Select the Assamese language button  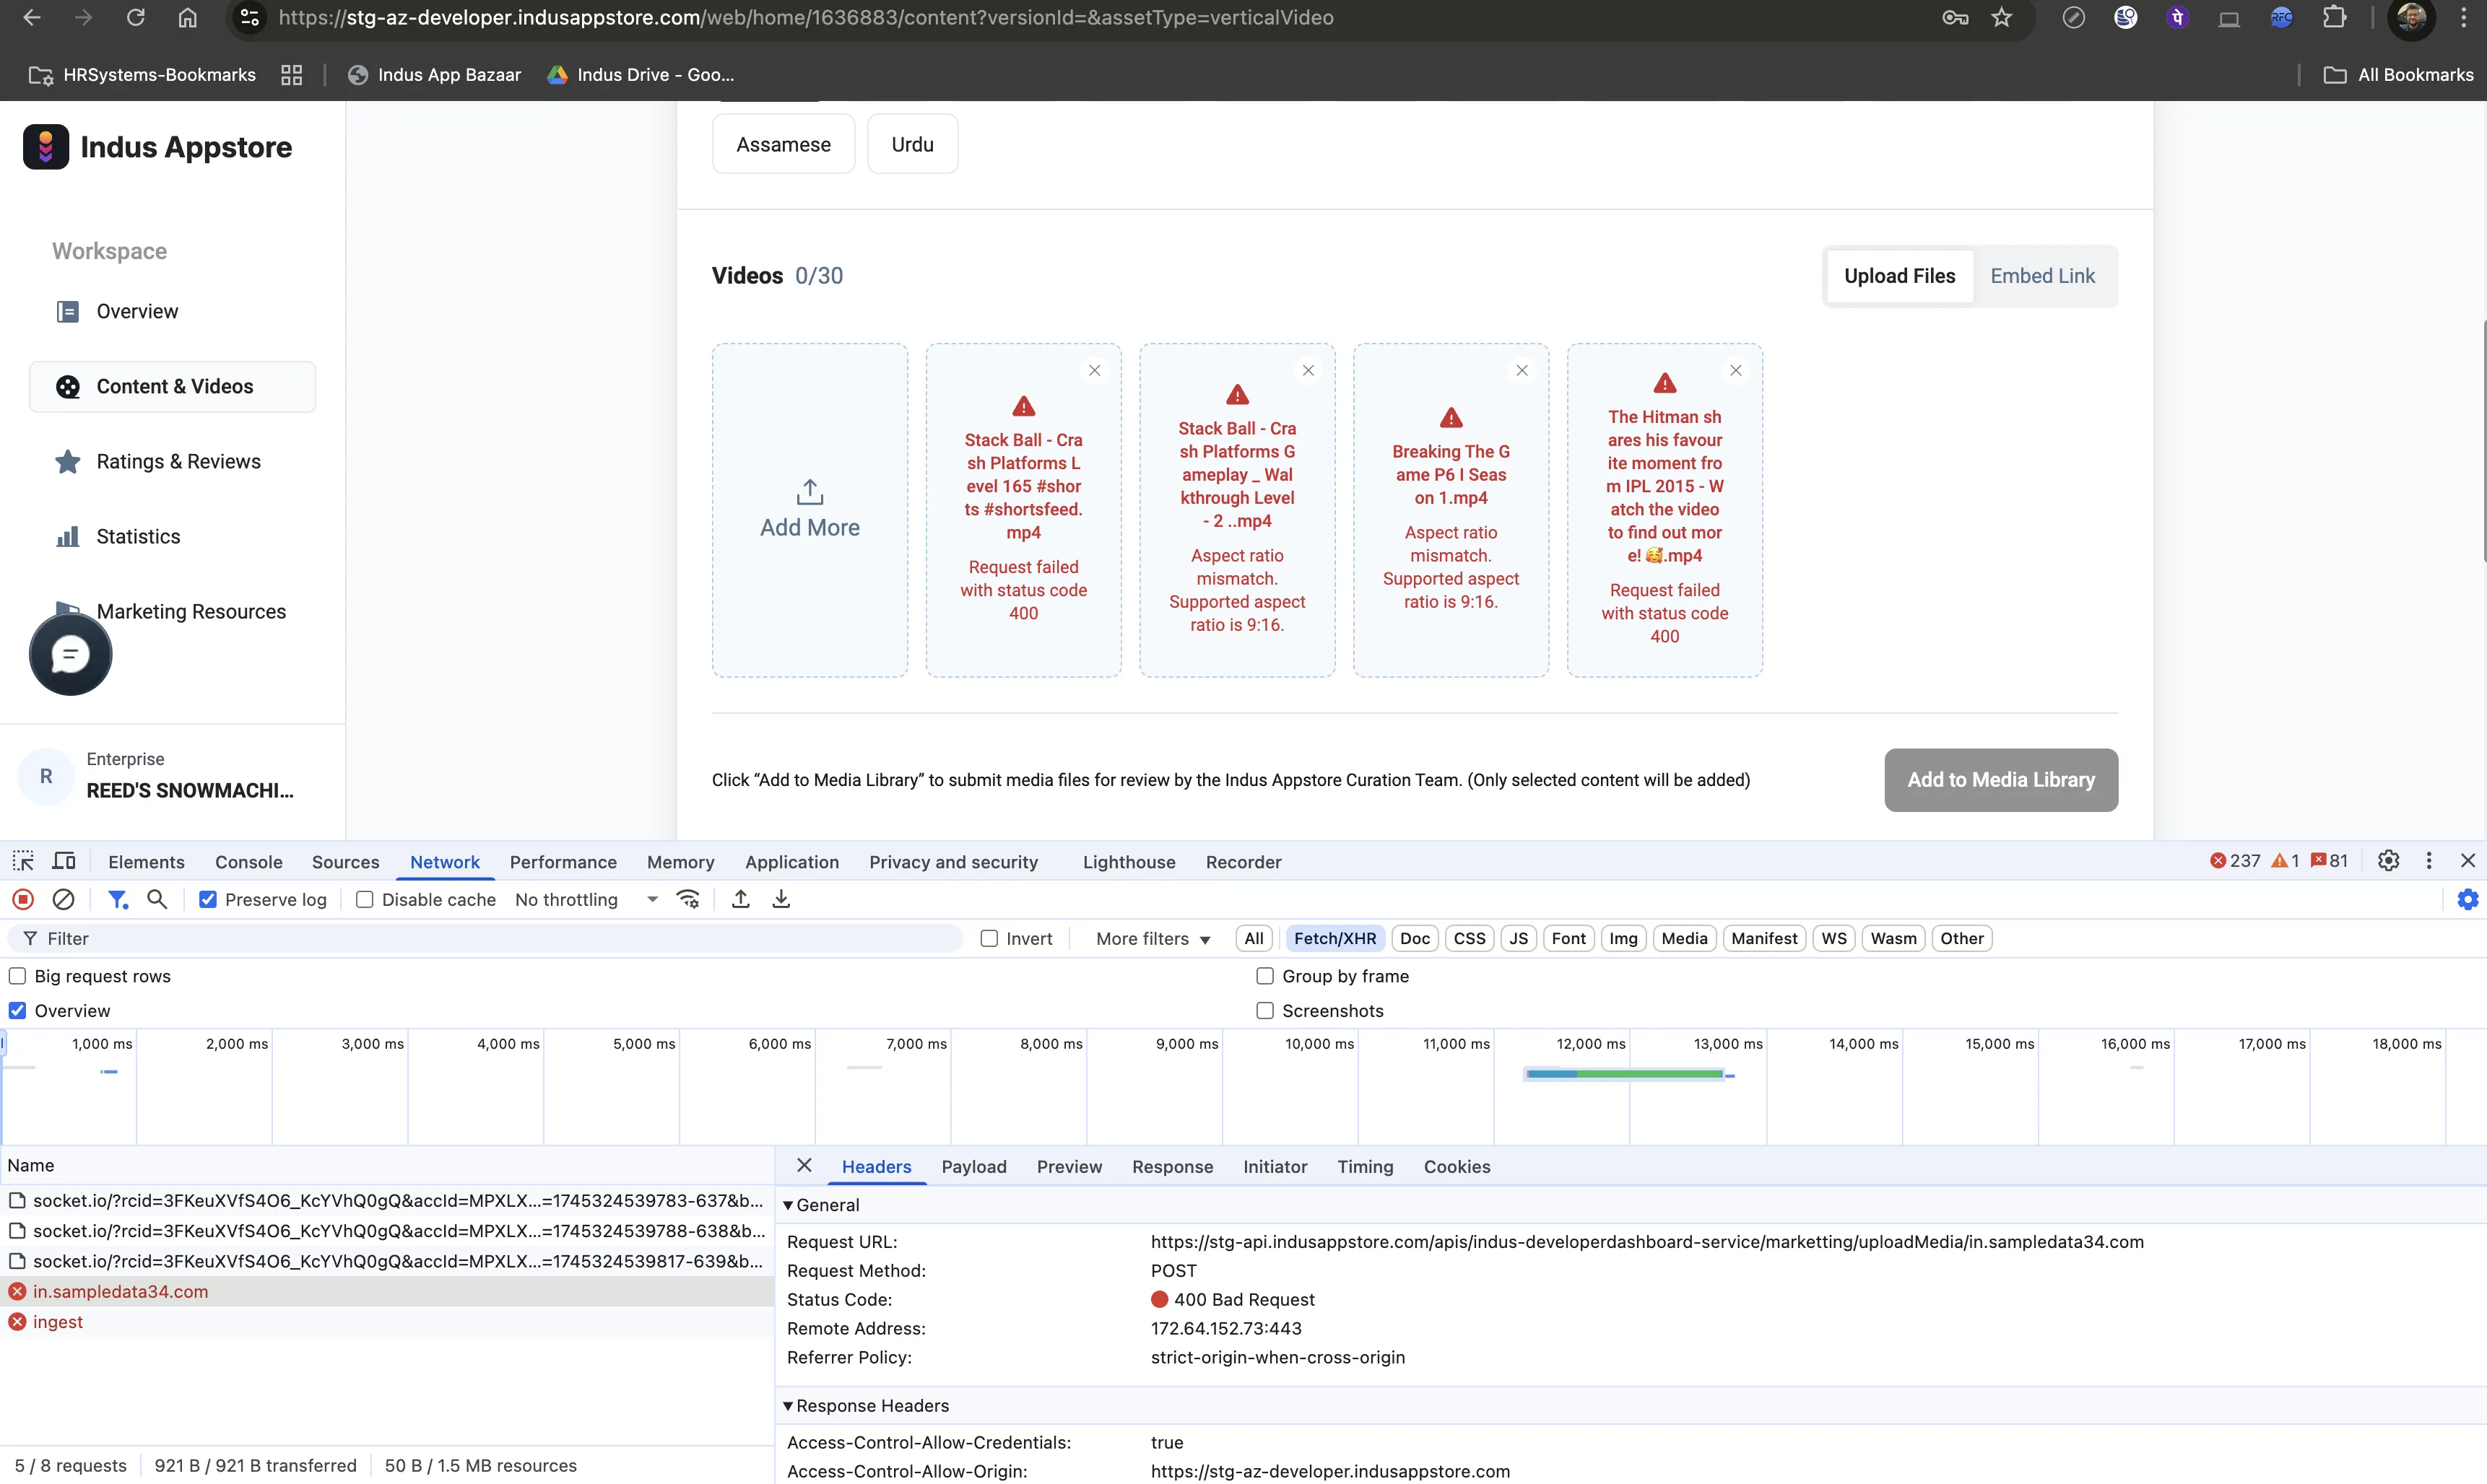(784, 144)
